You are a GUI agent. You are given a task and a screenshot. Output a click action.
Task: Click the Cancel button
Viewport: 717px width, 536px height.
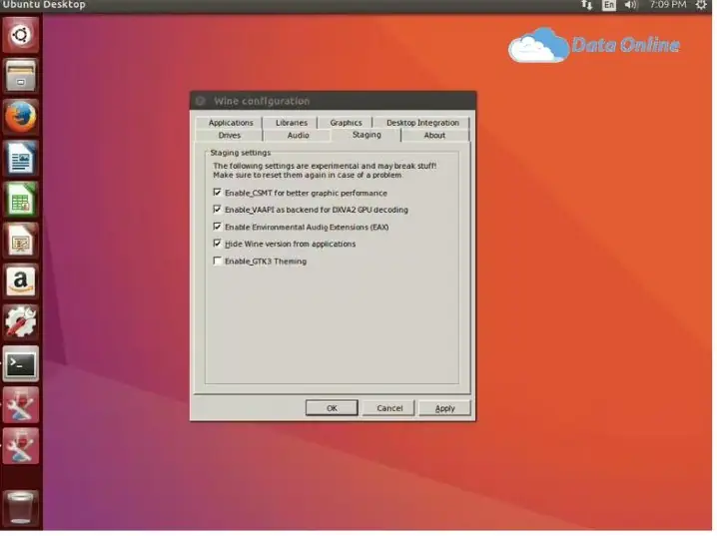(x=389, y=408)
